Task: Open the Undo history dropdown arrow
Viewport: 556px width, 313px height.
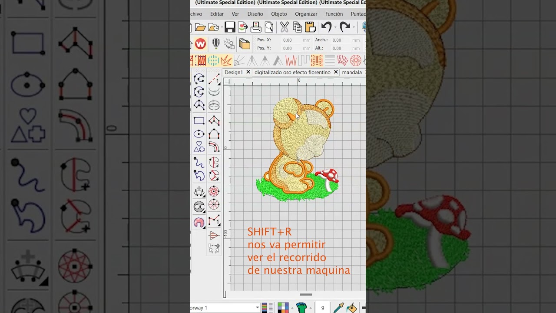Action: [335, 28]
